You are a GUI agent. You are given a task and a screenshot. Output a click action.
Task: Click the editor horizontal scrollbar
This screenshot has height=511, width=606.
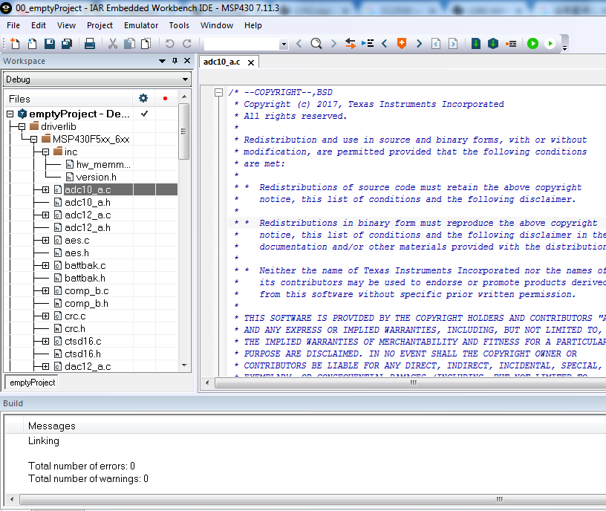(413, 382)
